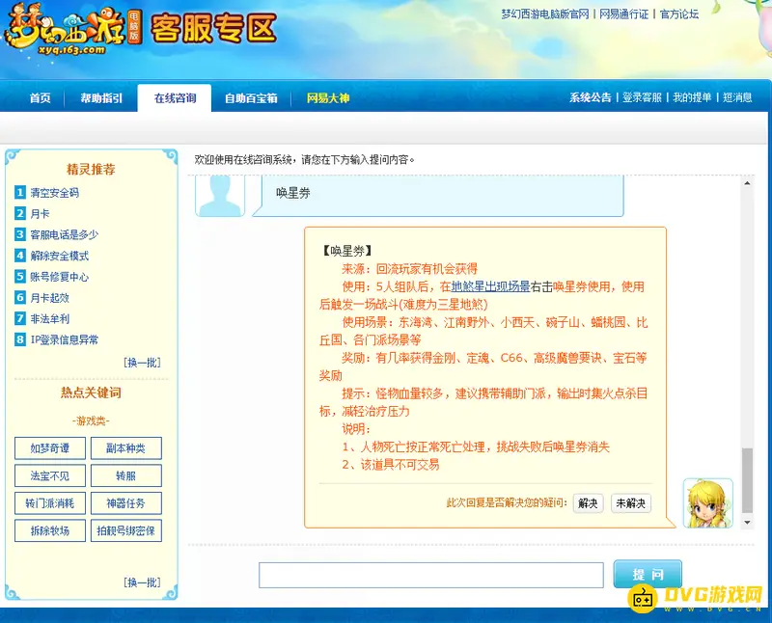Click number 3 icon beside 客服电话是多少
The width and height of the screenshot is (772, 623).
20,234
